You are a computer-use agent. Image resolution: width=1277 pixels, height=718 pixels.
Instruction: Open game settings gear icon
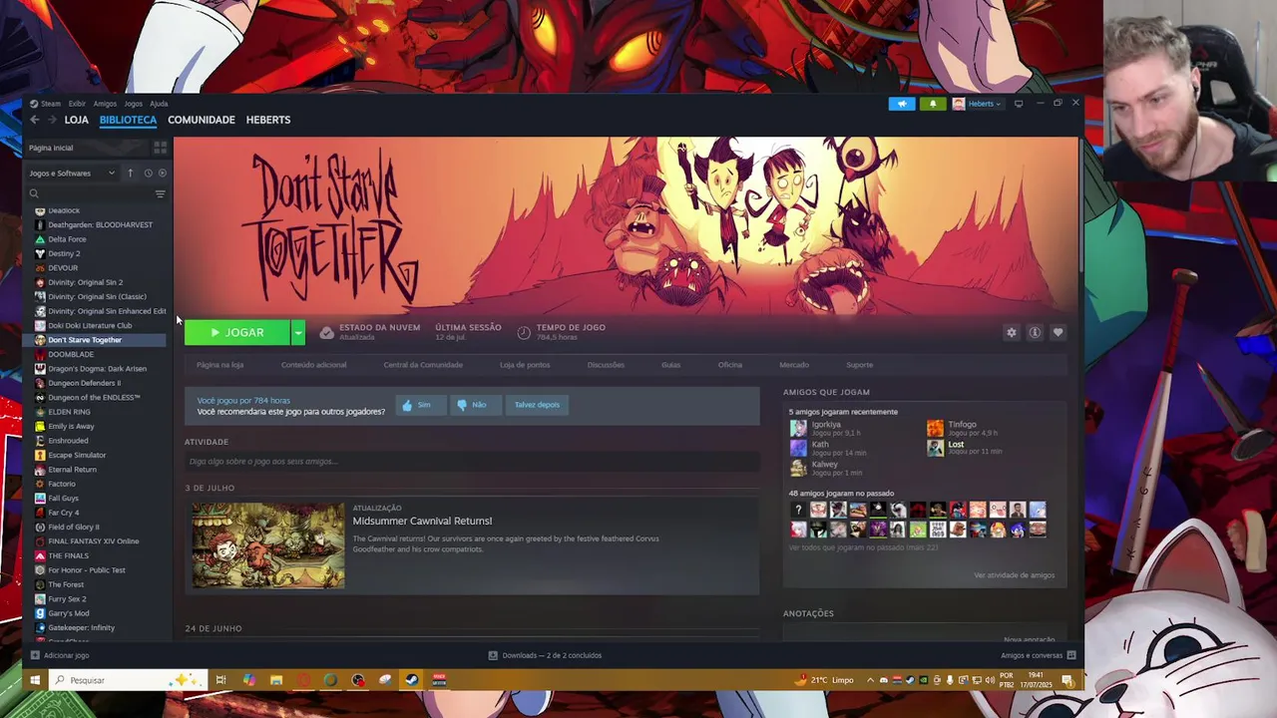pos(1012,333)
